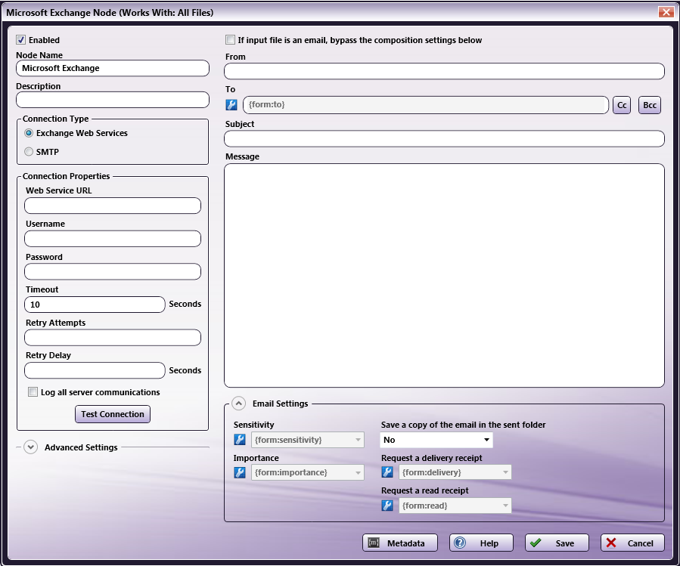Click the wrench icon next to Importance dropdown
The image size is (680, 566).
(240, 472)
